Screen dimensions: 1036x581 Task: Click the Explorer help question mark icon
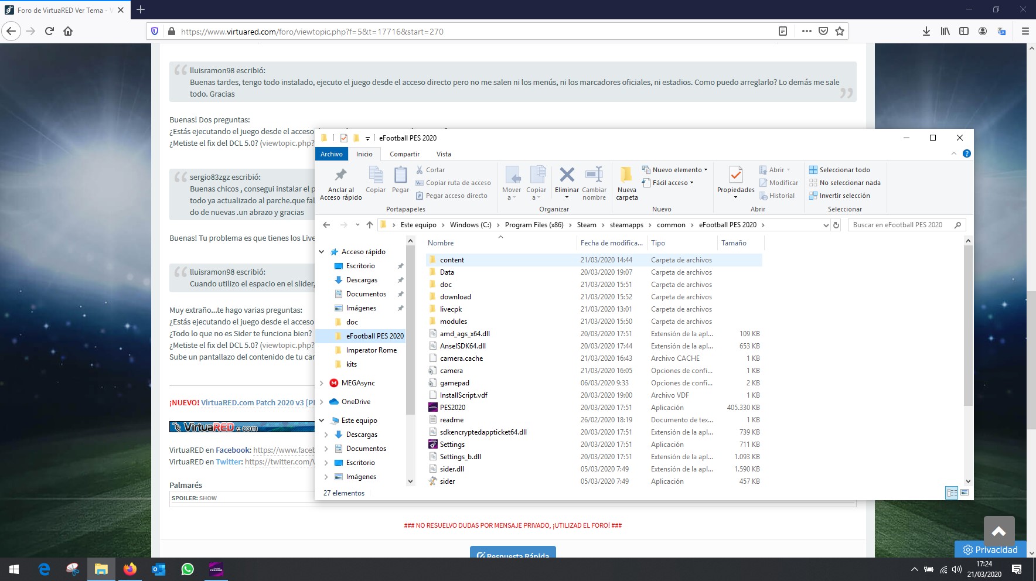click(966, 153)
